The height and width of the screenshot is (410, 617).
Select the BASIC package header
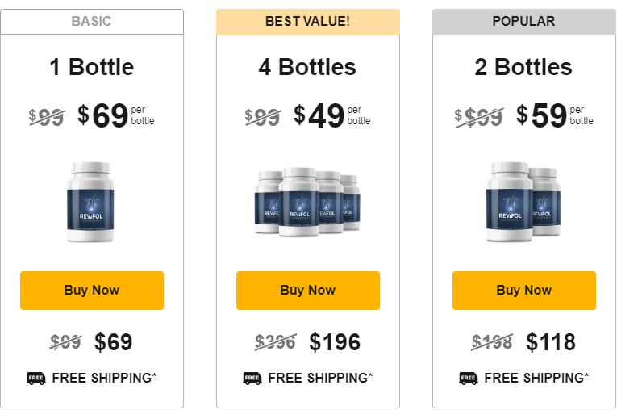coord(92,22)
